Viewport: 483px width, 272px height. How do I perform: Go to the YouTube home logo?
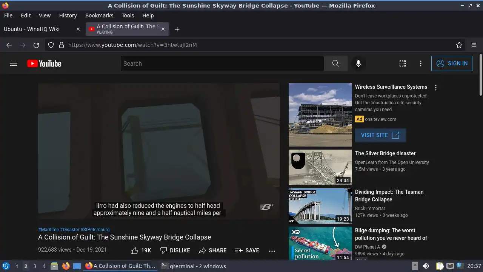(44, 63)
